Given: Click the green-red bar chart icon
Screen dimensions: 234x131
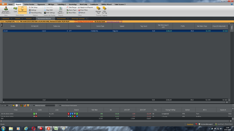Looking at the screenshot, I should tap(21, 105).
